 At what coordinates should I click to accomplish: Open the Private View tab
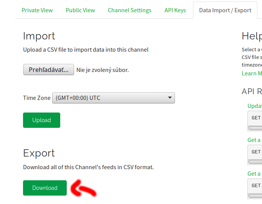tap(37, 10)
